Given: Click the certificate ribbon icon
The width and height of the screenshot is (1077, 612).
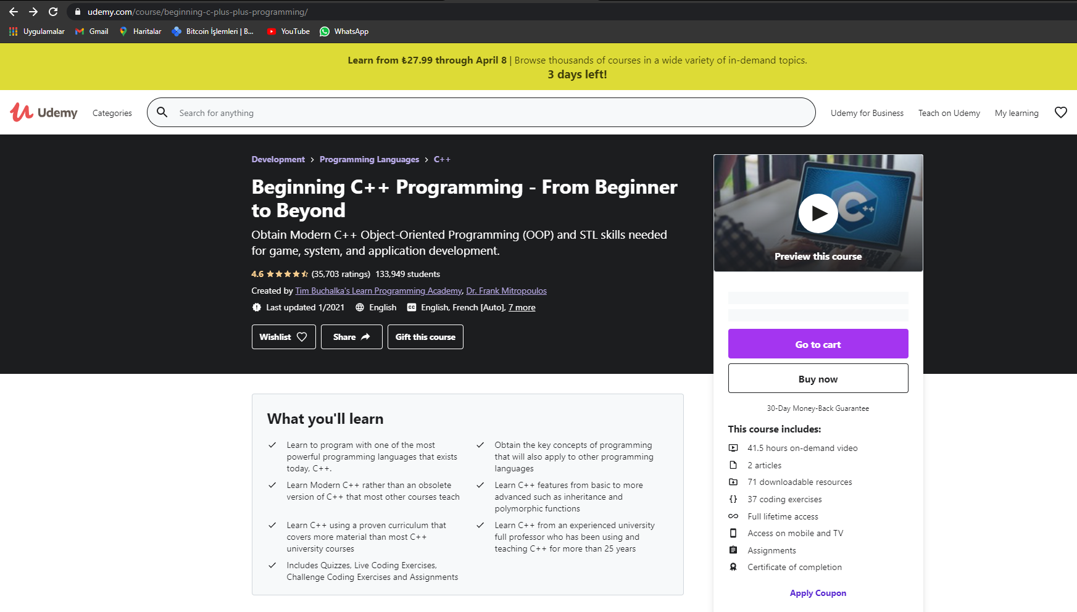Looking at the screenshot, I should 733,567.
